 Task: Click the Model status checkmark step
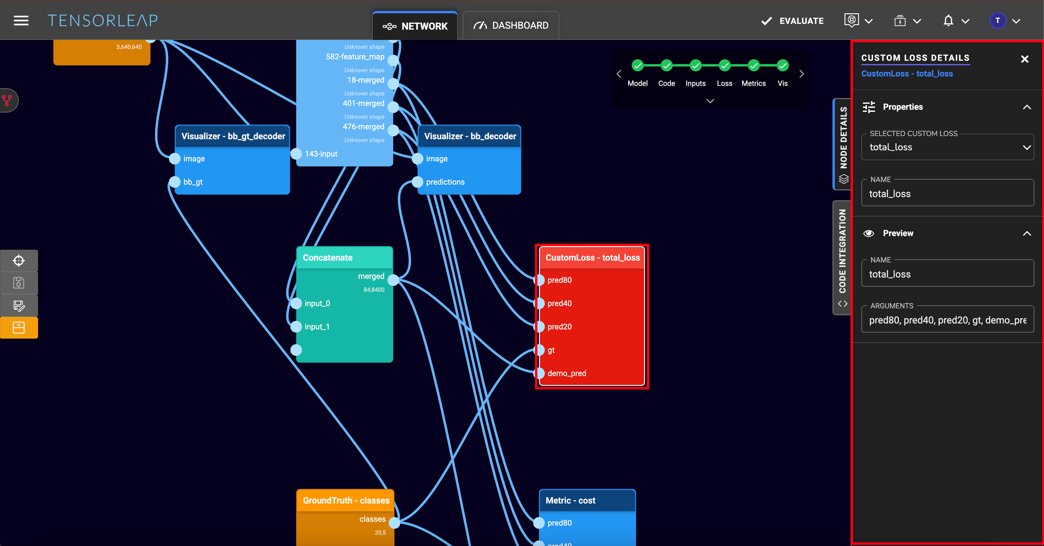coord(637,65)
